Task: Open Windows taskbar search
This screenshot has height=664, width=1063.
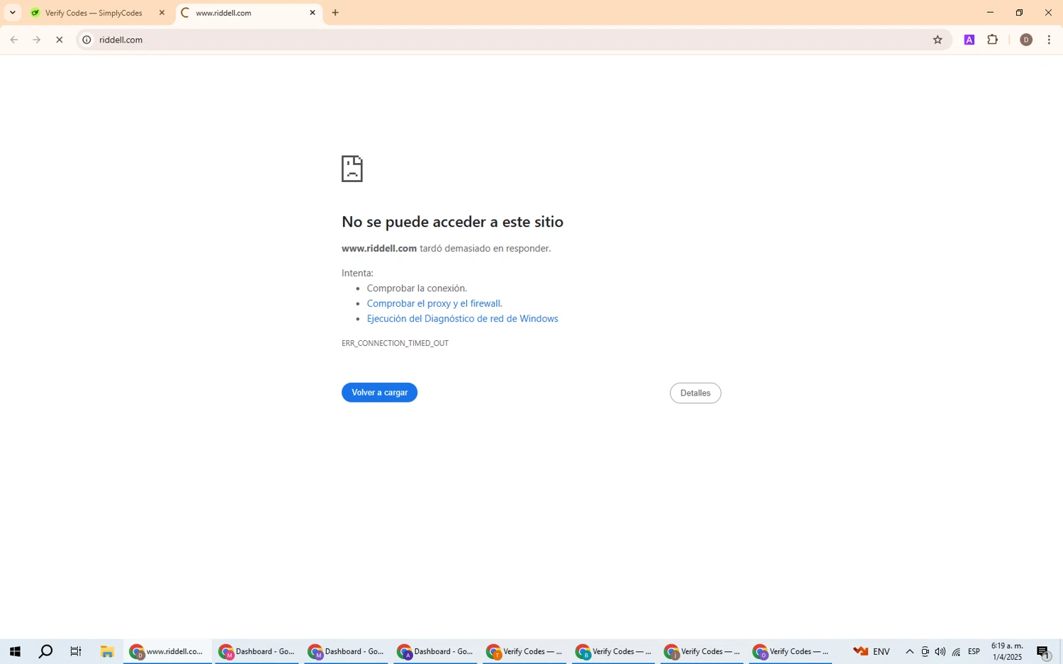Action: (45, 651)
